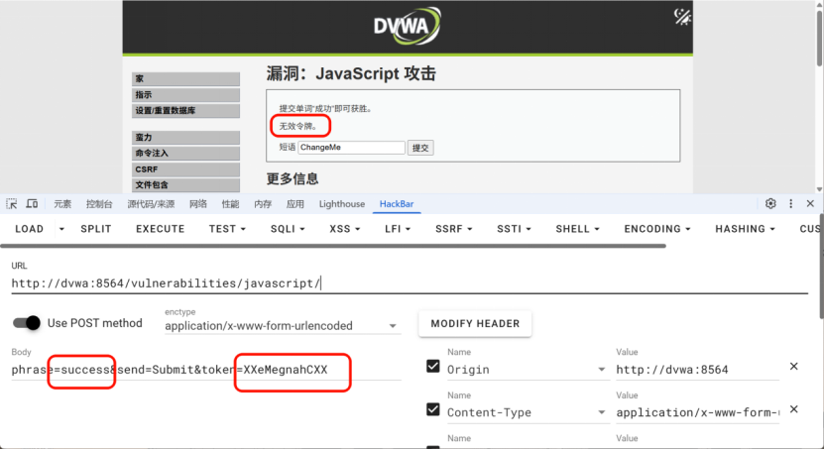Viewport: 824px width, 450px height.
Task: Click the element inspector picker icon
Action: click(12, 204)
